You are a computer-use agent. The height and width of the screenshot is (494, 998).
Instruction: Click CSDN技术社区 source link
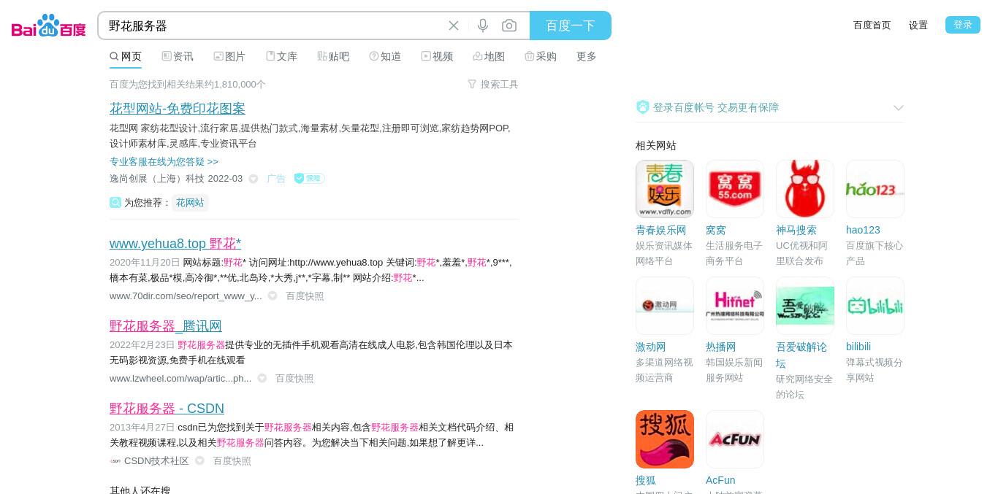(x=156, y=461)
